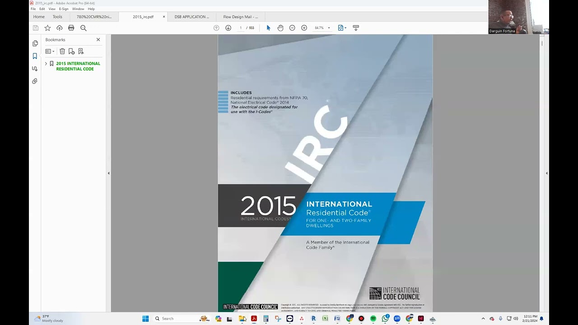
Task: Expand the right tools pane arrow
Action: (x=546, y=173)
